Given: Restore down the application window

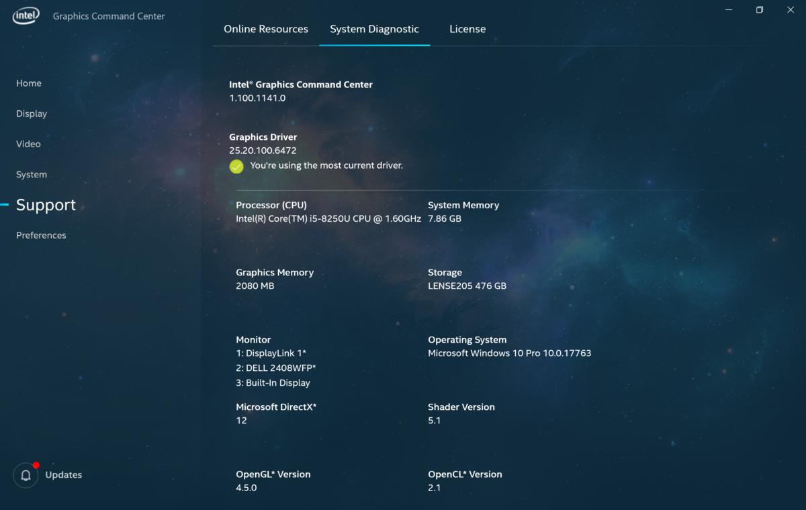Looking at the screenshot, I should tap(760, 10).
